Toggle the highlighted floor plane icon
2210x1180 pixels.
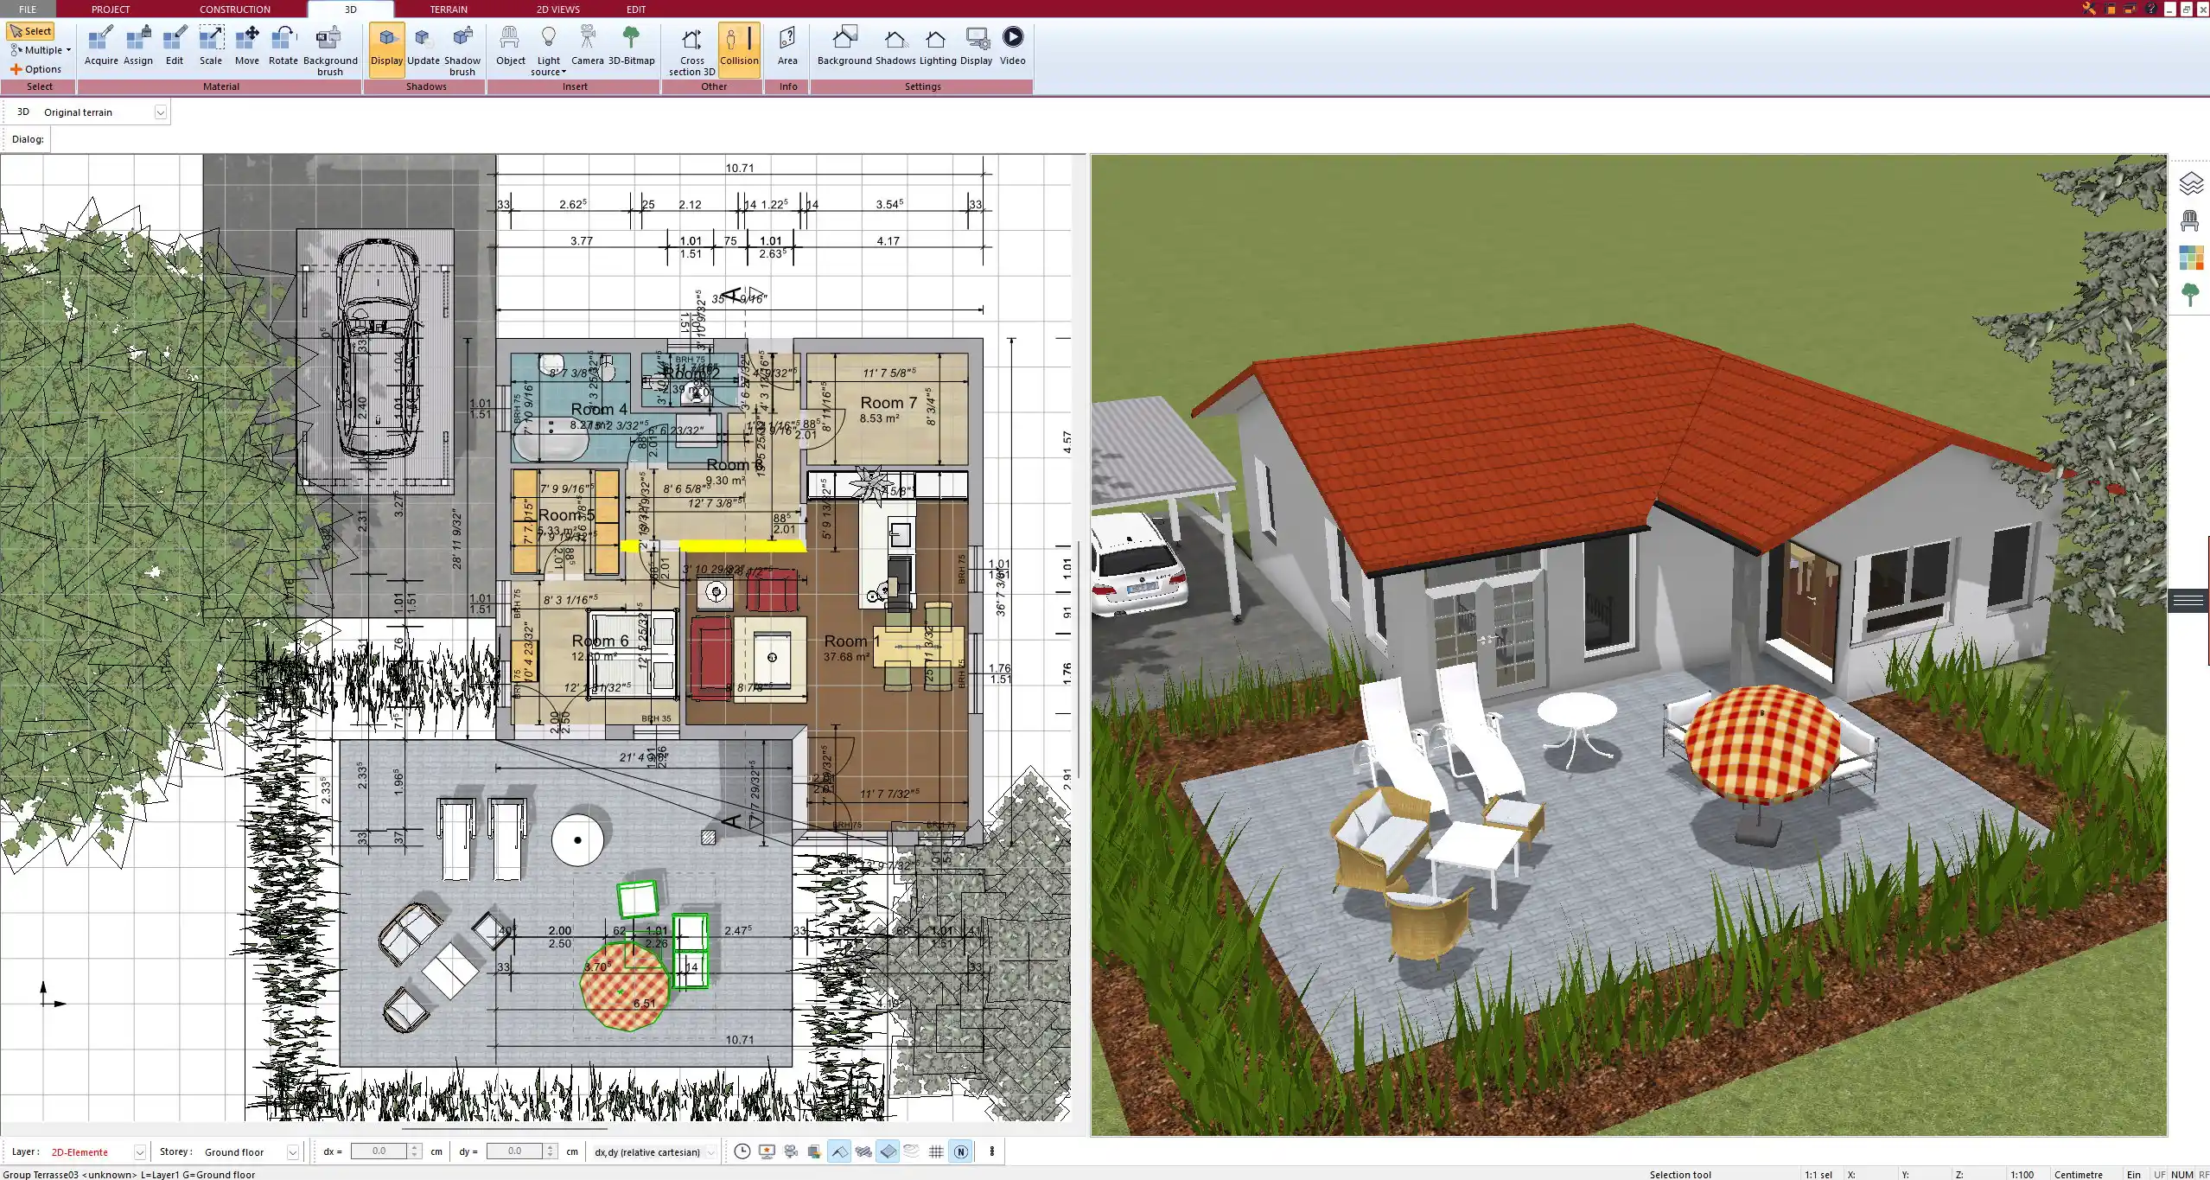click(x=888, y=1151)
